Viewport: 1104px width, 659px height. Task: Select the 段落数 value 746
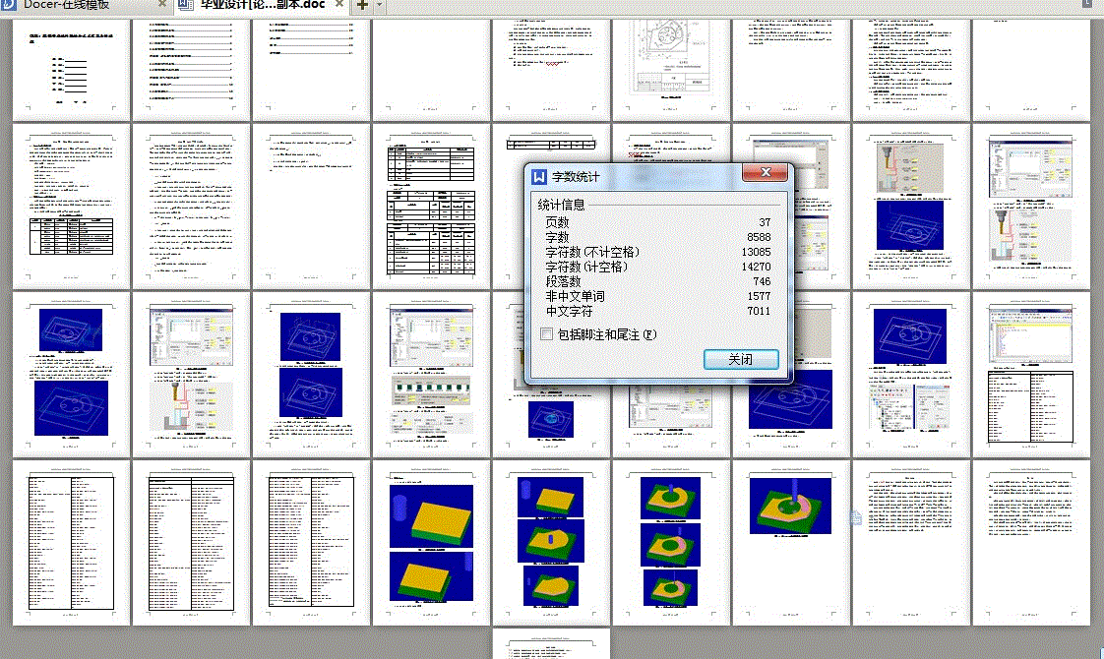762,281
